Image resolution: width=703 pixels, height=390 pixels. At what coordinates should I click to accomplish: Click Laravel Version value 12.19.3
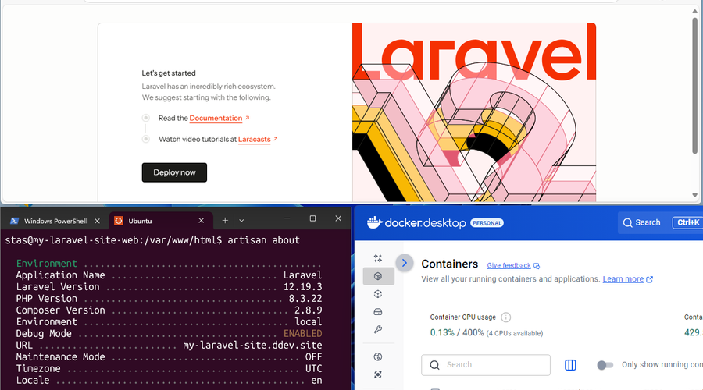point(302,287)
